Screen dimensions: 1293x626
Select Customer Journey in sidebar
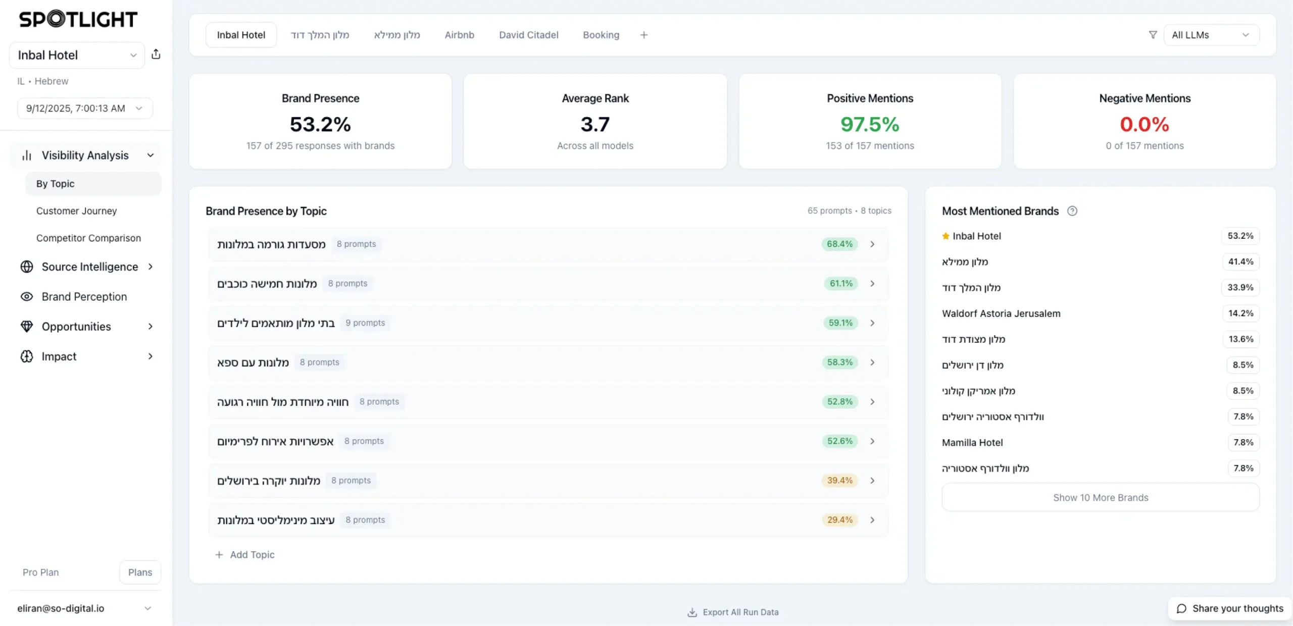coord(76,211)
